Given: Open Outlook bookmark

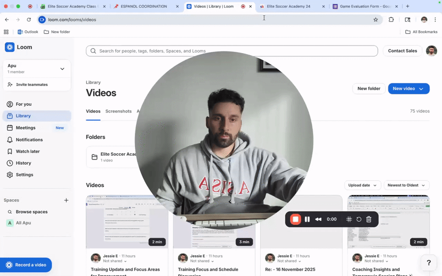Looking at the screenshot, I should point(28,32).
